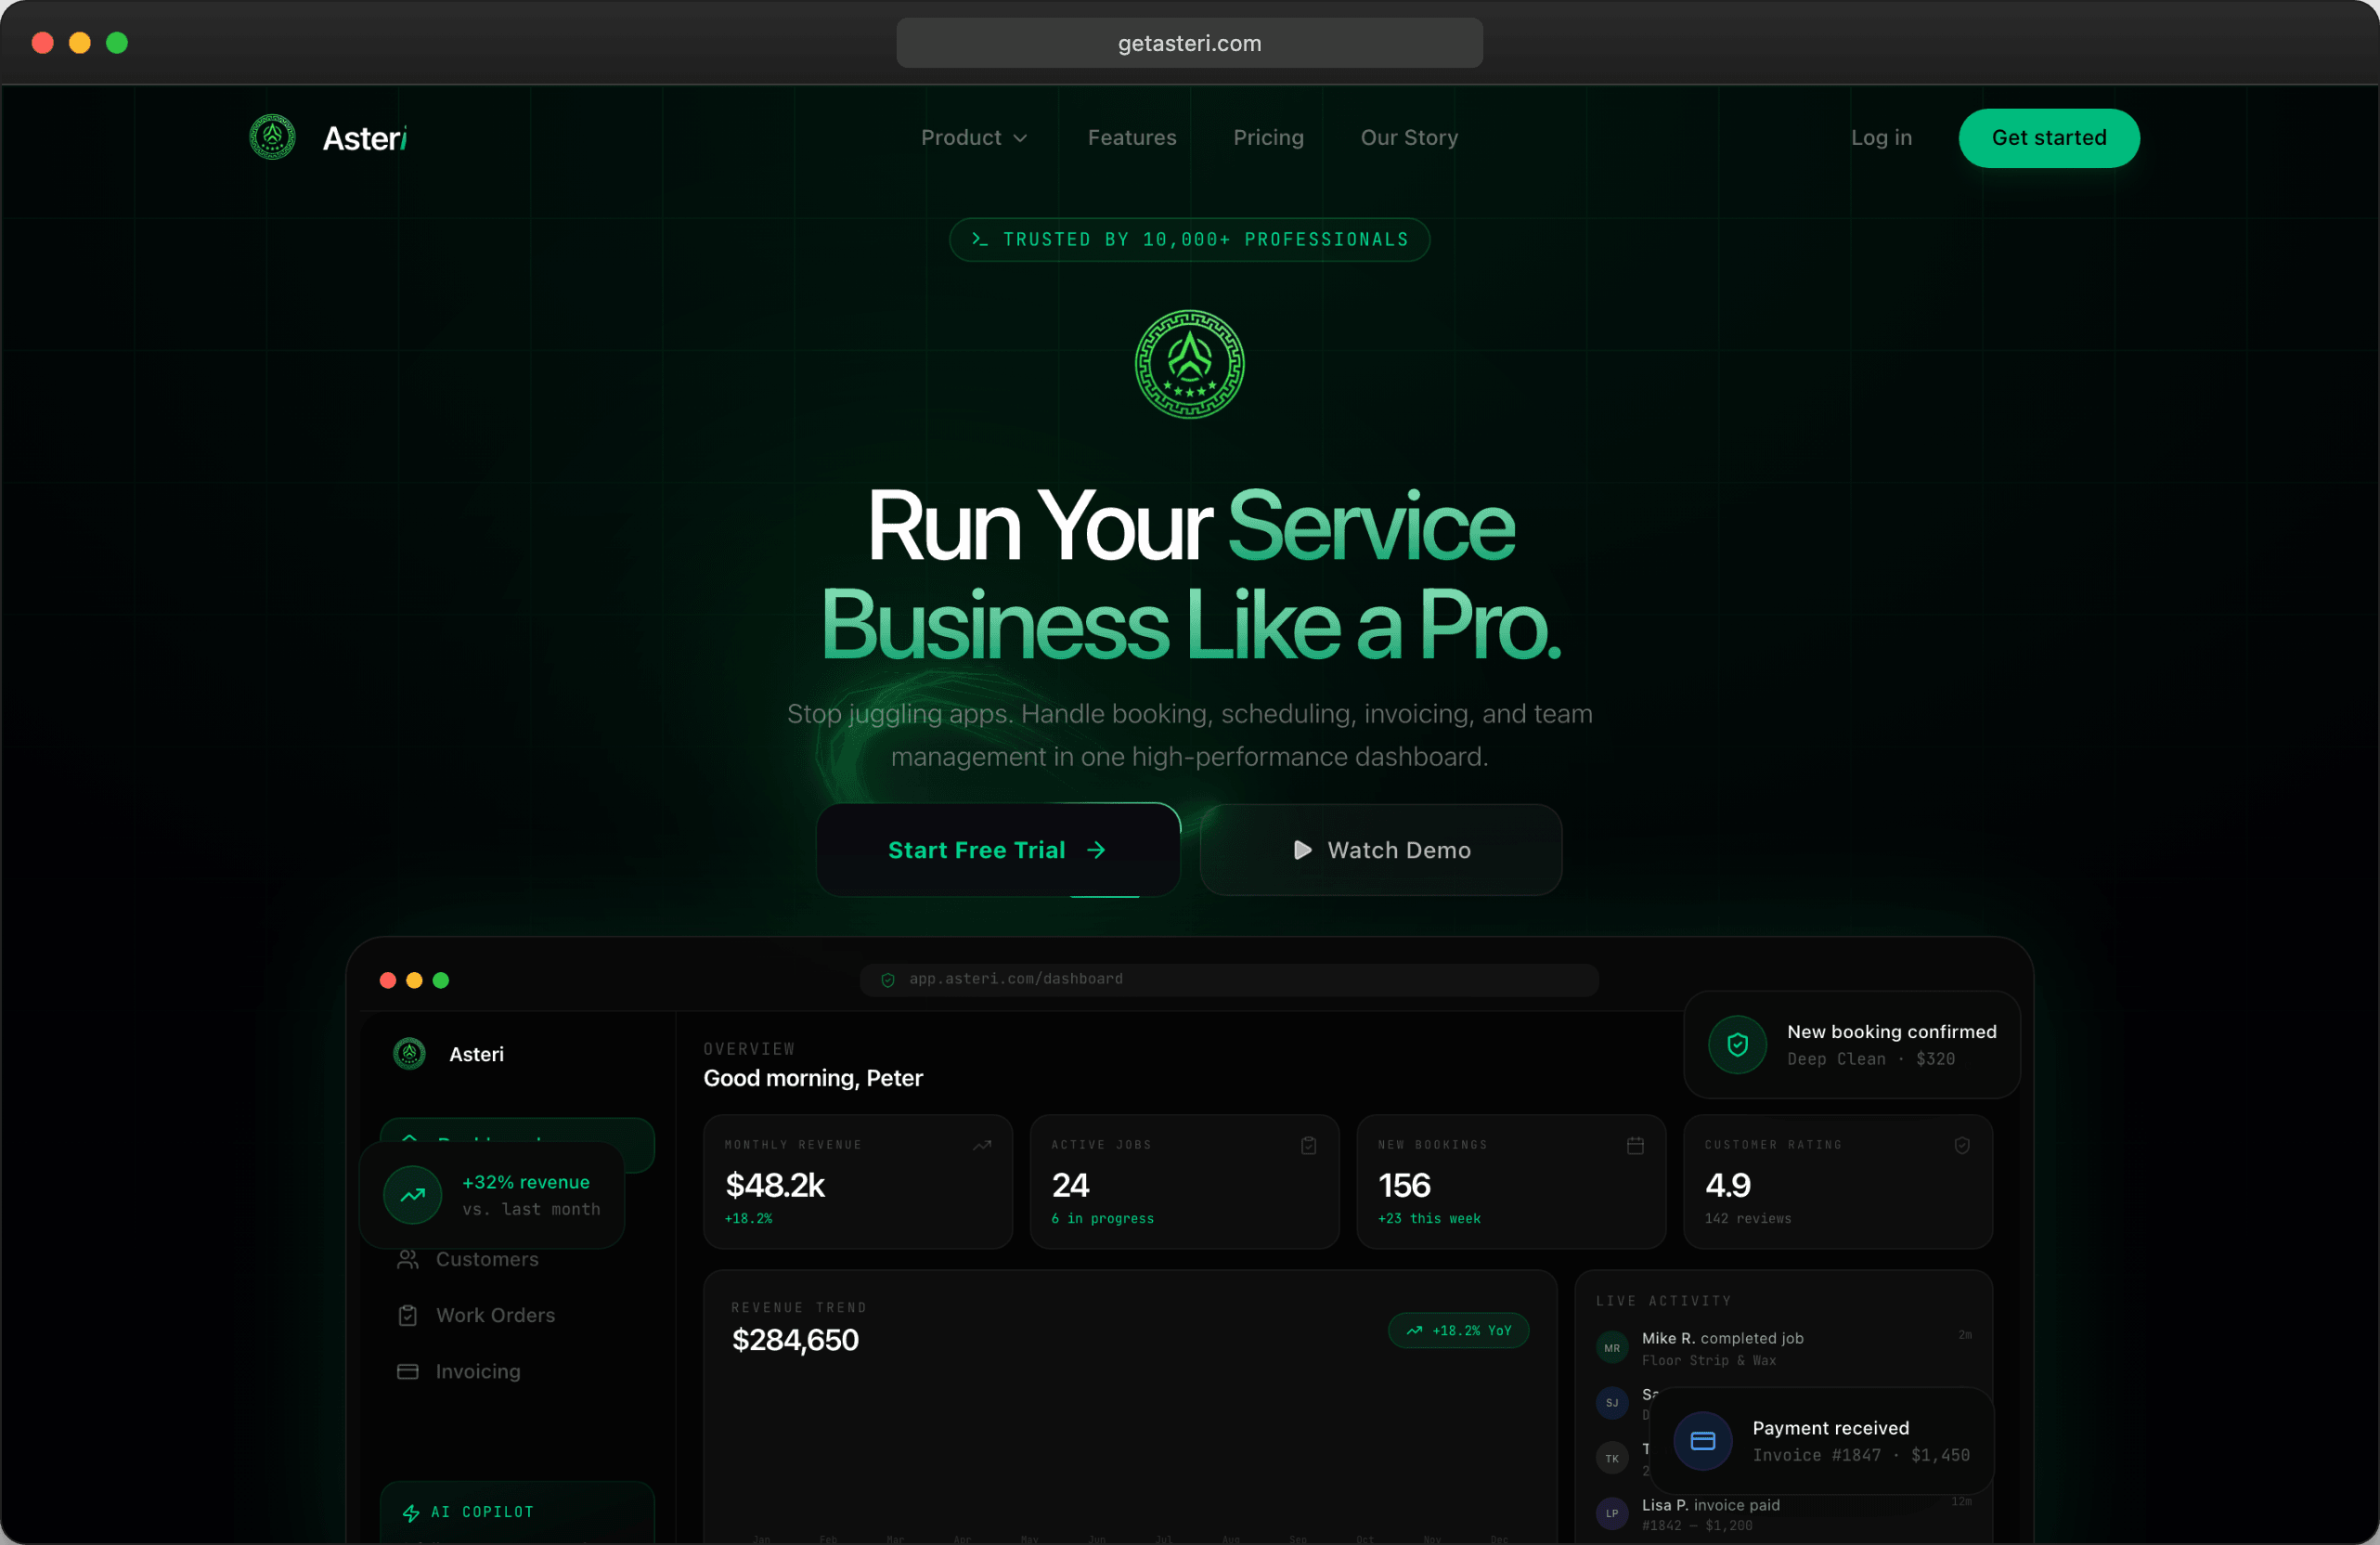Click the Get started button

(2049, 137)
